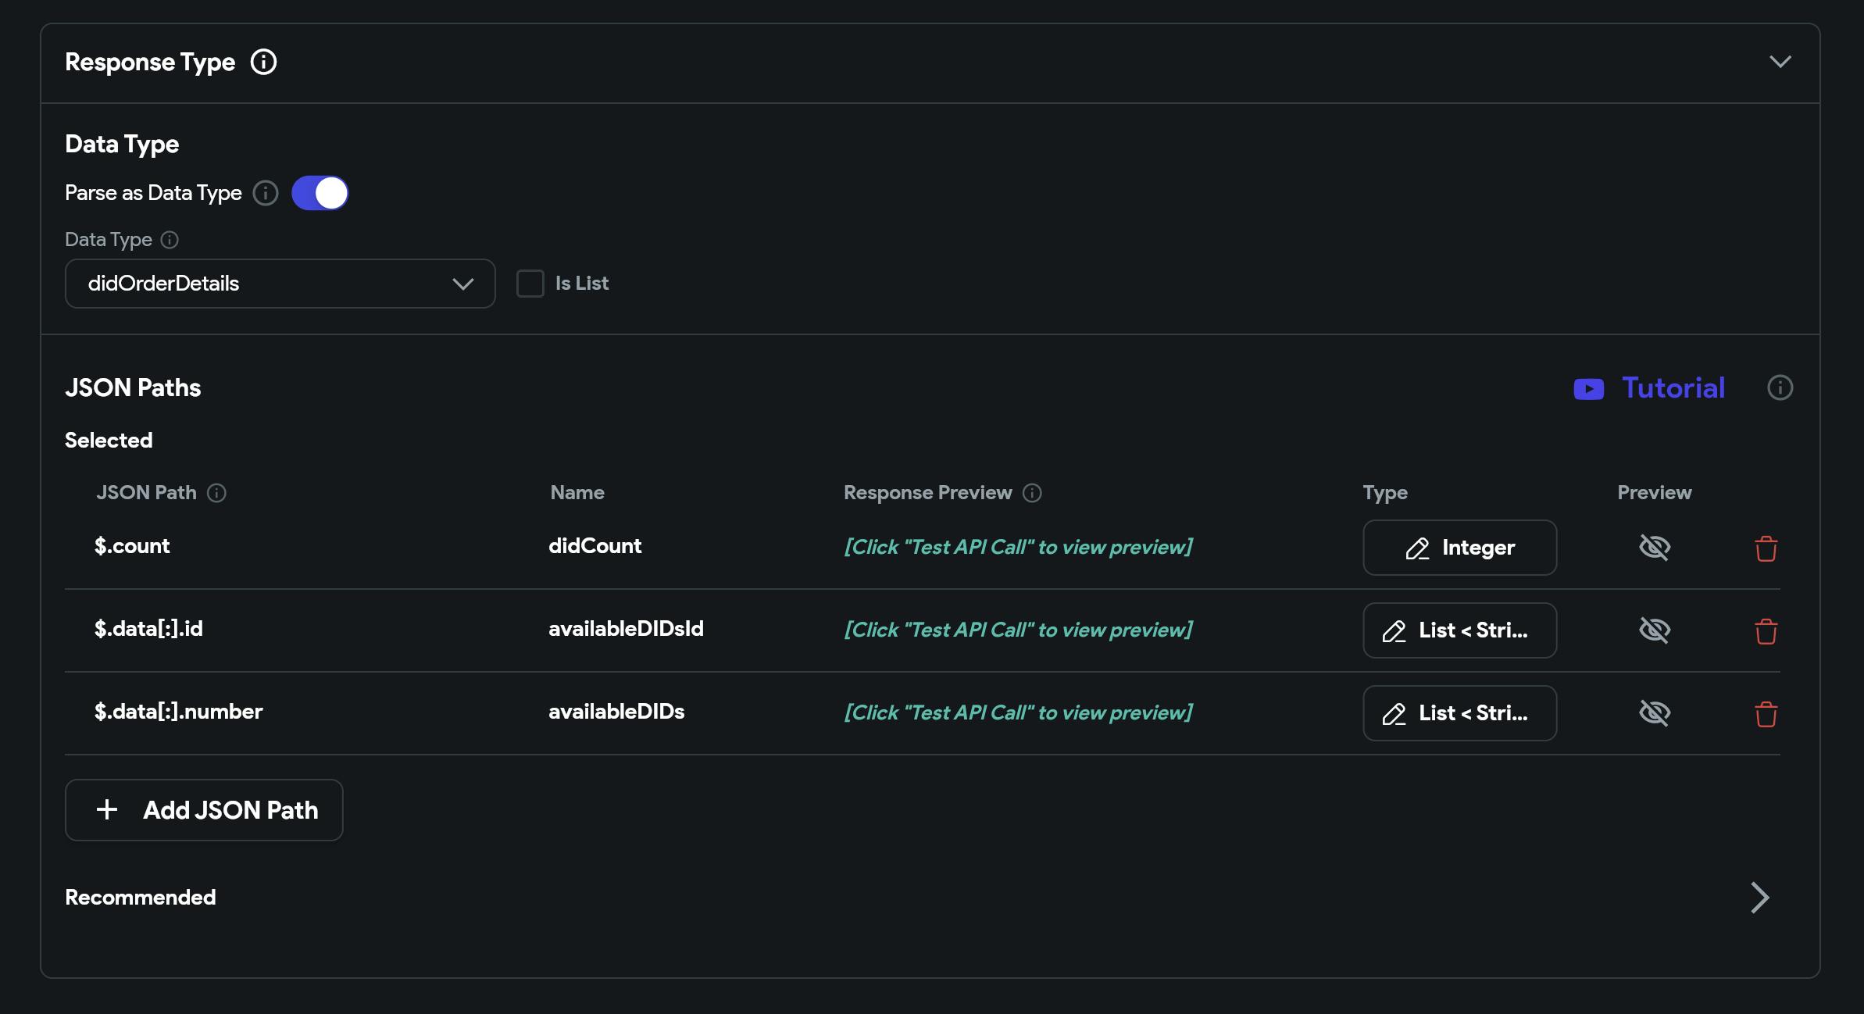Click the Response Type info icon

click(263, 62)
